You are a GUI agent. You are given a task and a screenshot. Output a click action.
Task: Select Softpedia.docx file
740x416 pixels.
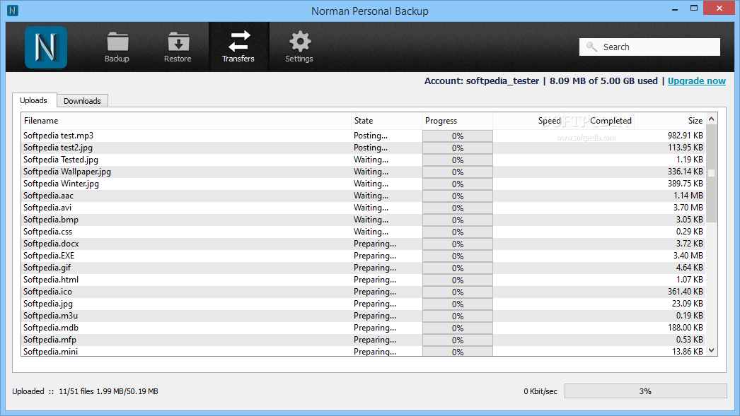click(x=51, y=244)
